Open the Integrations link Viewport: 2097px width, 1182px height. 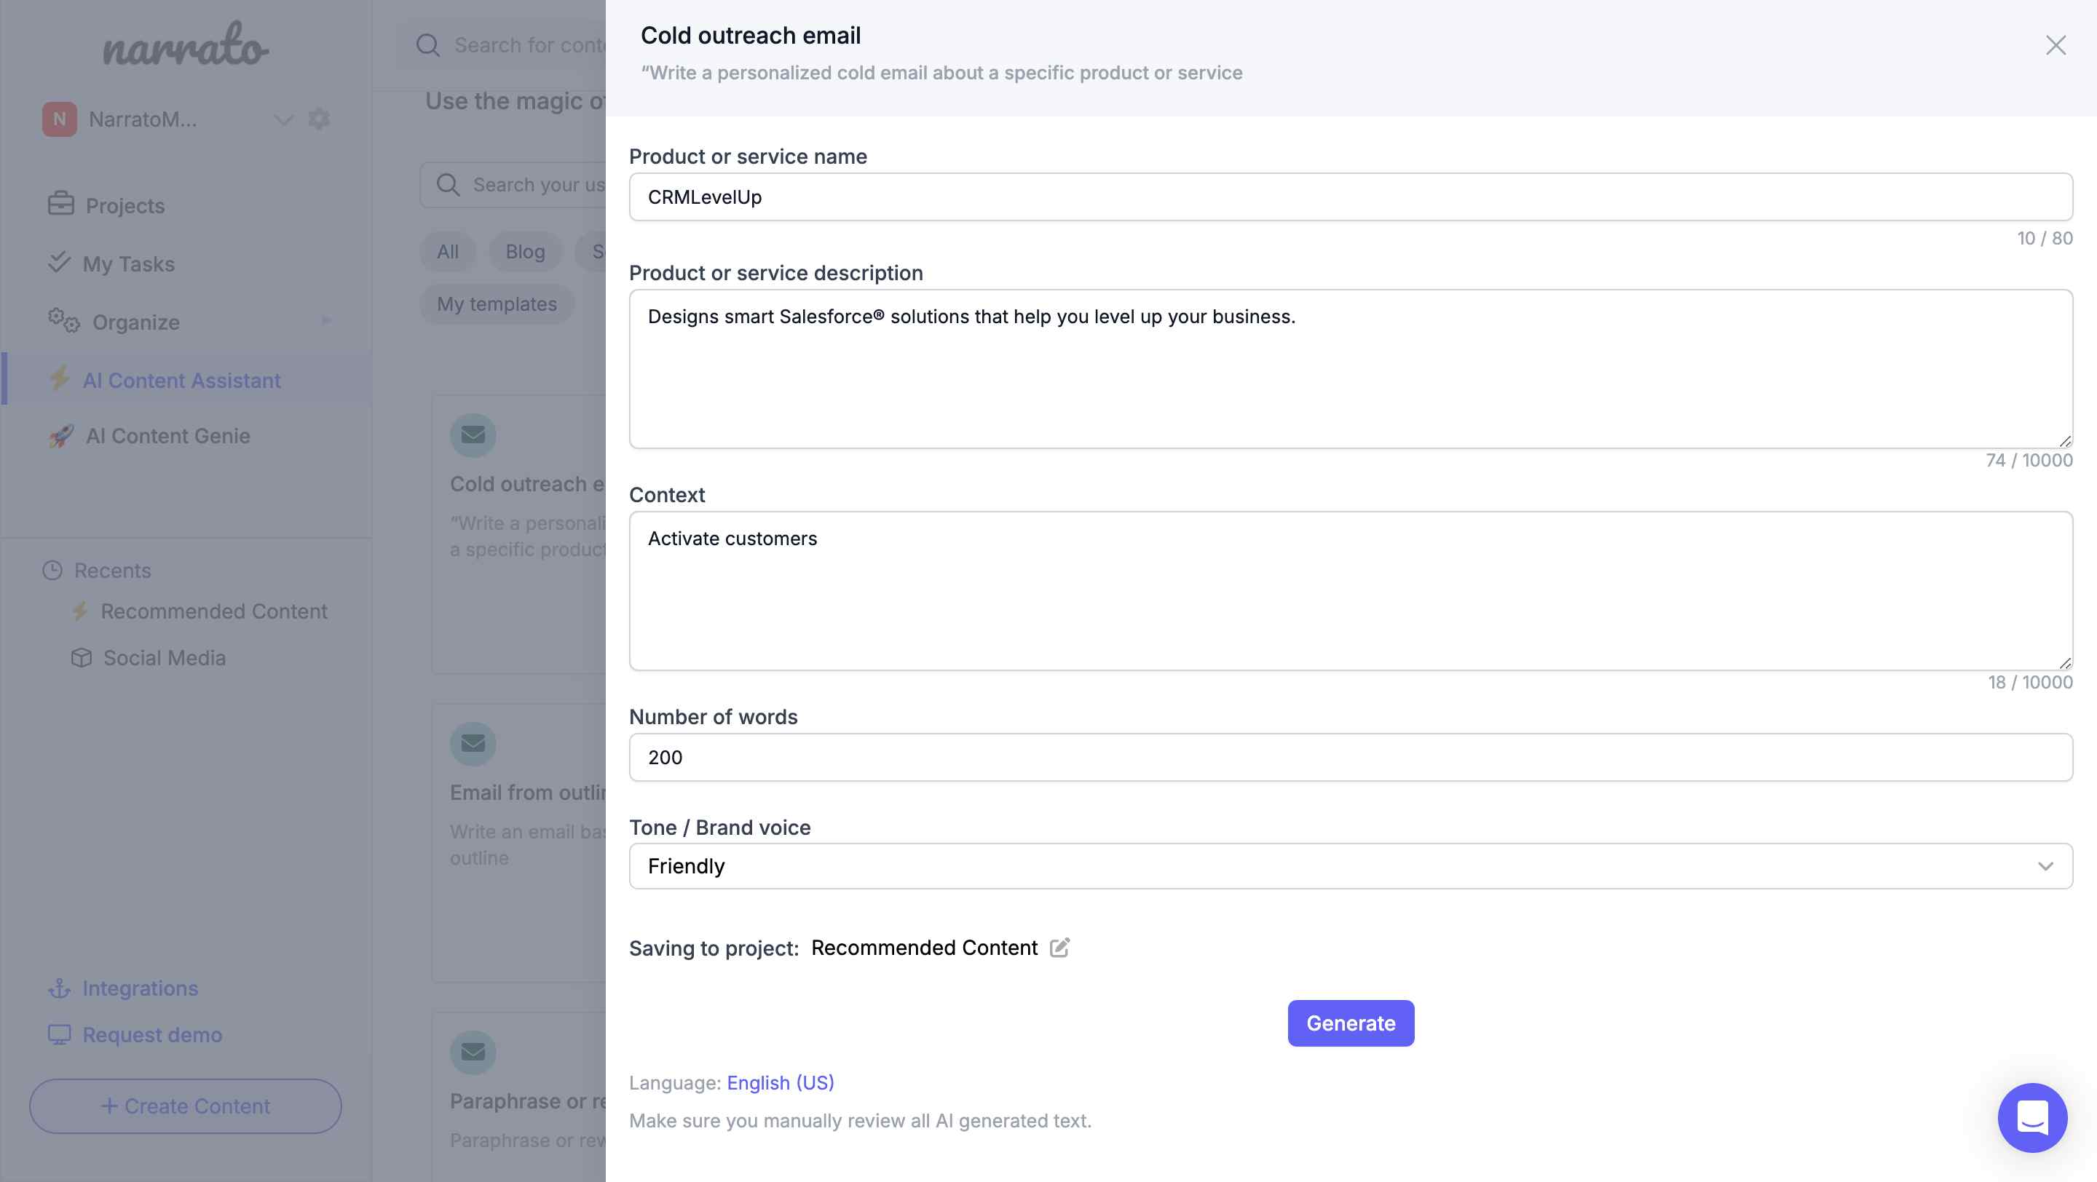[x=140, y=988]
